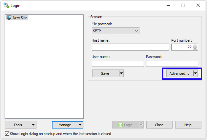Focus the Port number field
207x140 pixels.
click(182, 47)
